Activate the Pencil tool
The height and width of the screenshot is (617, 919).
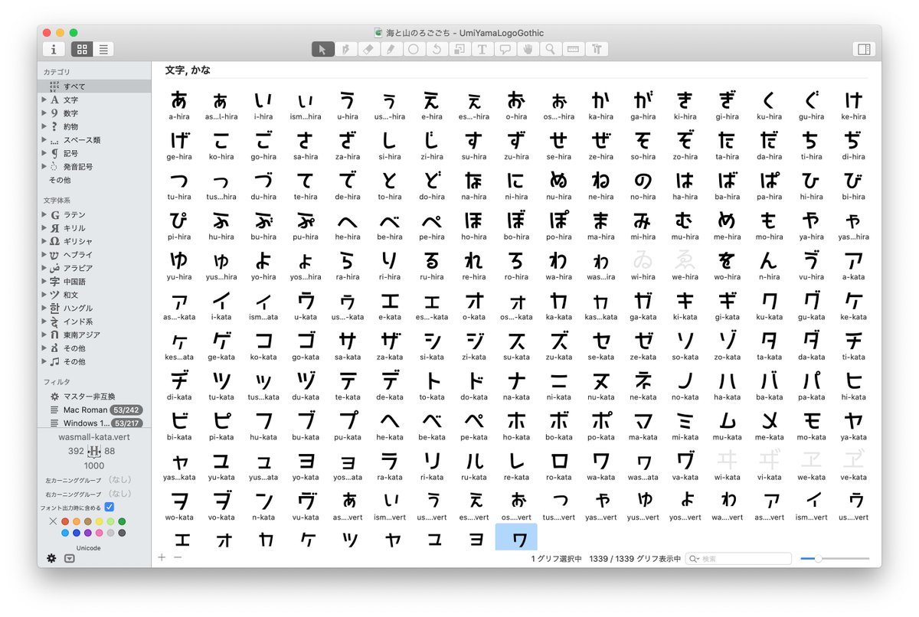pyautogui.click(x=391, y=49)
